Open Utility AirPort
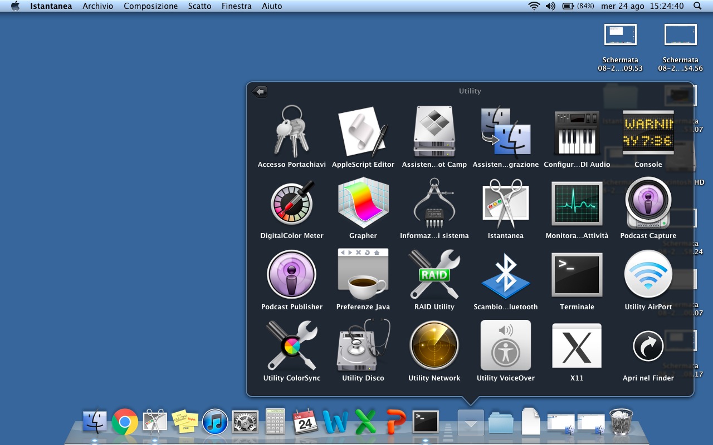 pyautogui.click(x=648, y=275)
